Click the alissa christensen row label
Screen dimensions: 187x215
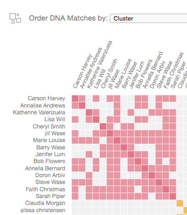tap(43, 210)
